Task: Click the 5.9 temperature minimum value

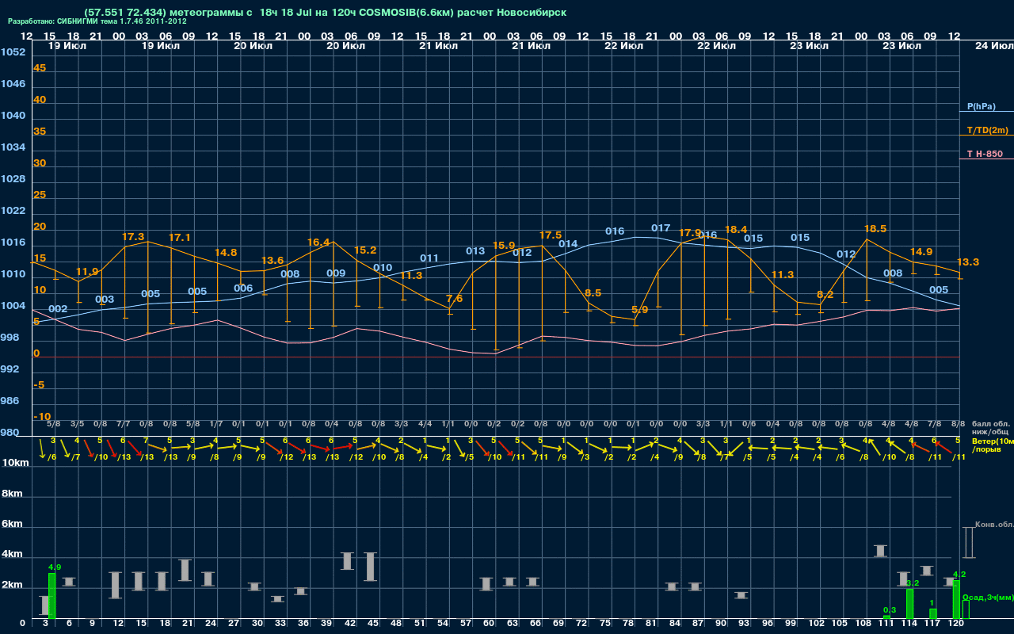Action: (640, 310)
